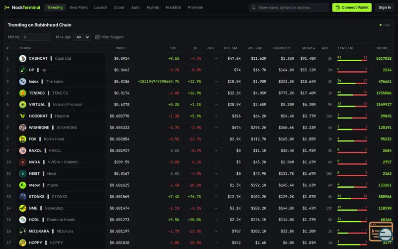Image resolution: width=398 pixels, height=249 pixels.
Task: Click STONKS 1H change +76.7%
Action: point(194,197)
